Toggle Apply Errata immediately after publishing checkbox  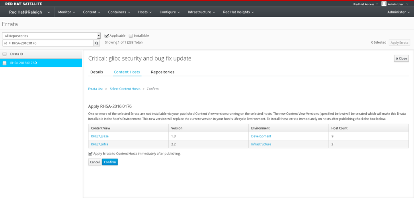click(x=90, y=153)
